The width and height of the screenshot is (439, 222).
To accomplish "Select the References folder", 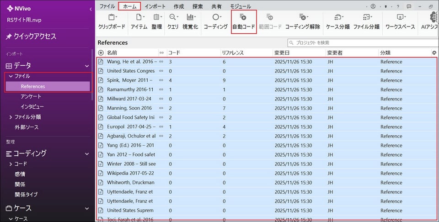I will click(x=48, y=86).
